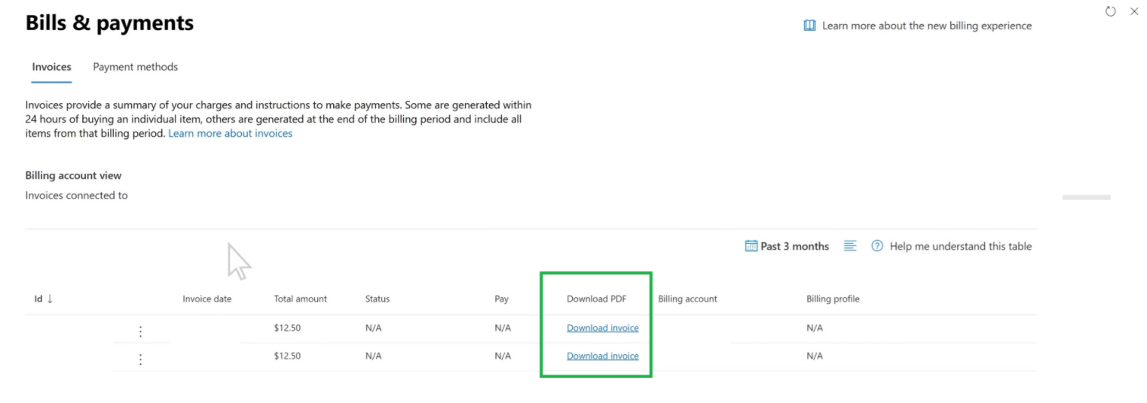Click the $12.50 amount in the second row
Screen dimensions: 1147x403
tap(287, 356)
